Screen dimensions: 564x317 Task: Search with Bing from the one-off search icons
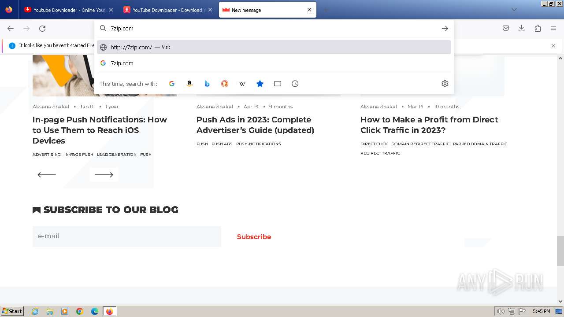[x=207, y=84]
